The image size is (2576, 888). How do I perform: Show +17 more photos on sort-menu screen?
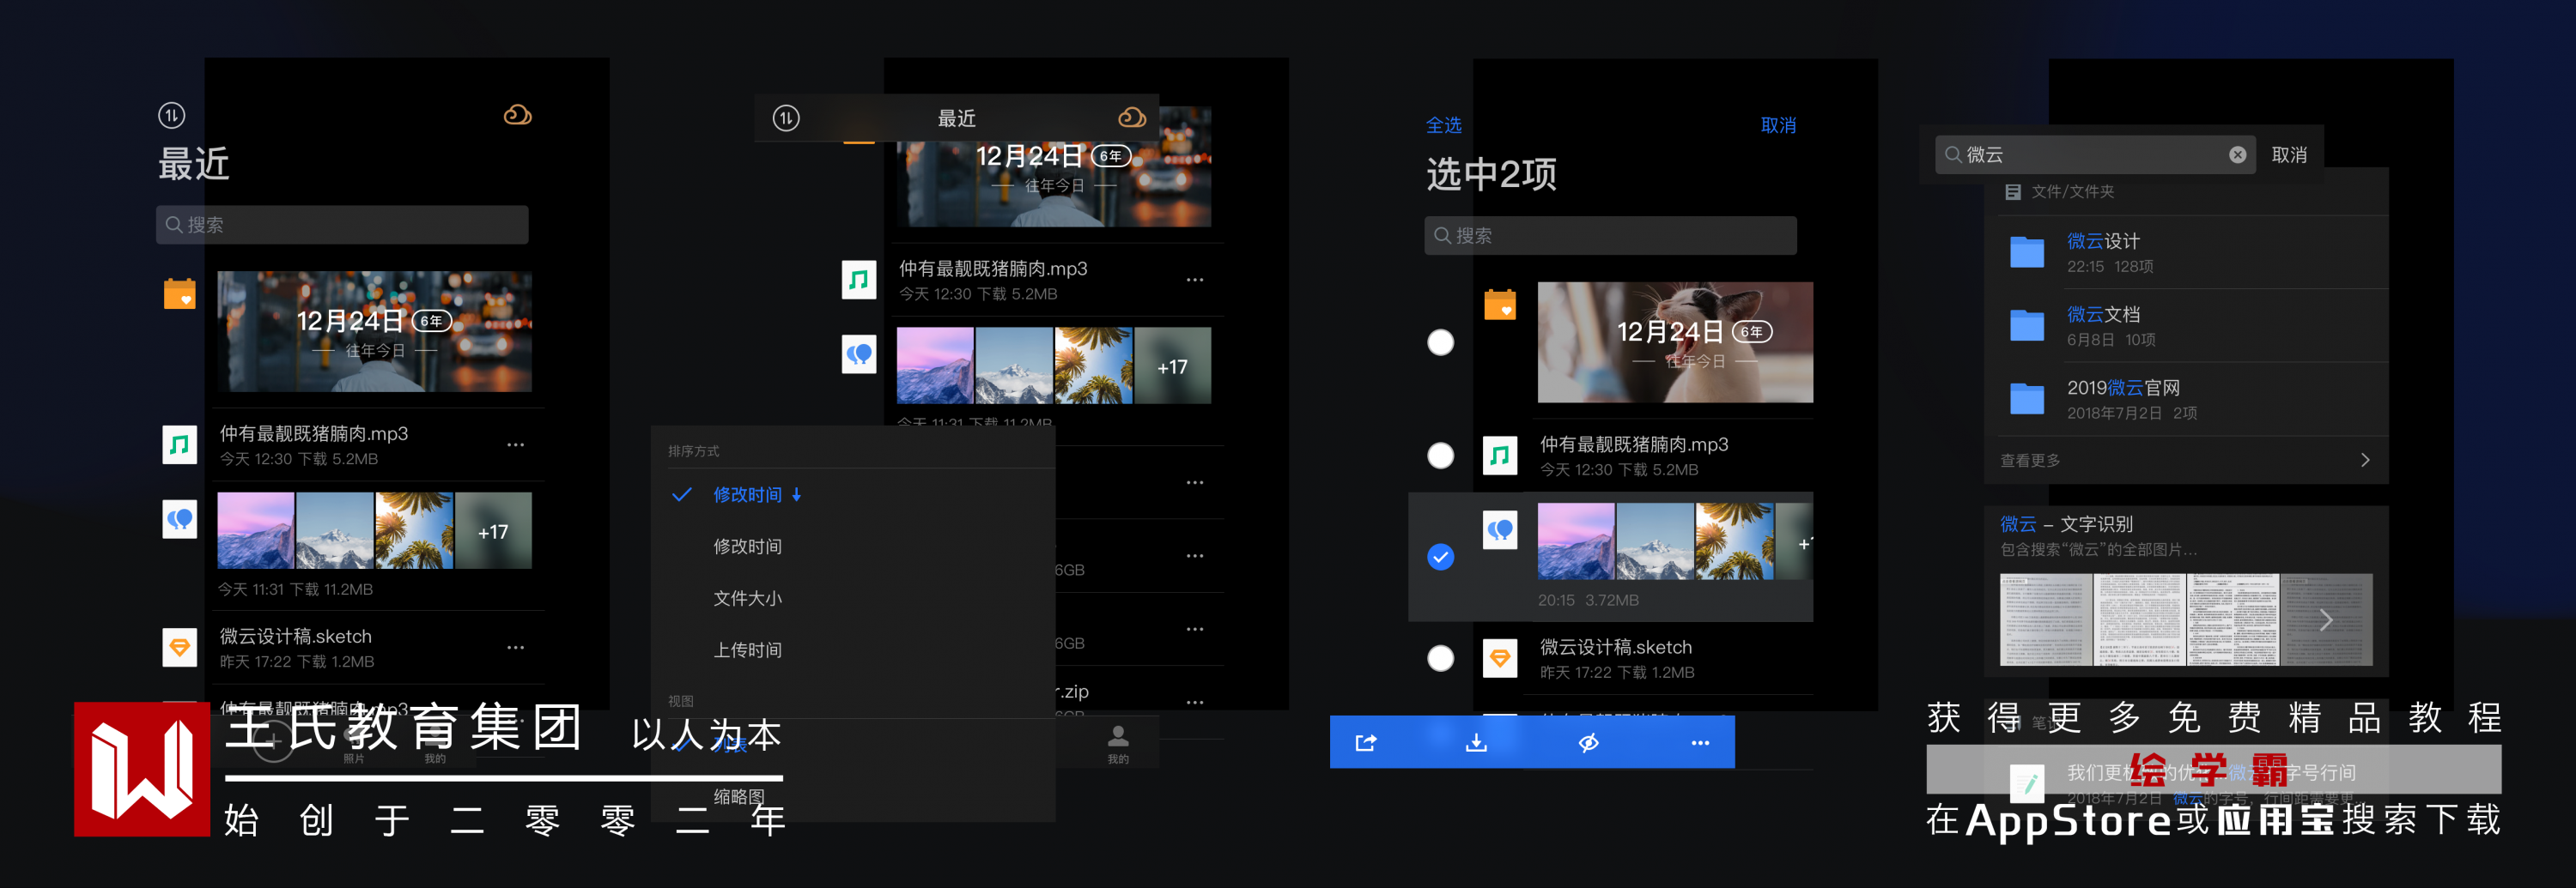(1172, 365)
